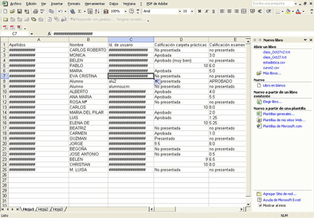
Task: Align cell text to the right
Action: [237, 11]
